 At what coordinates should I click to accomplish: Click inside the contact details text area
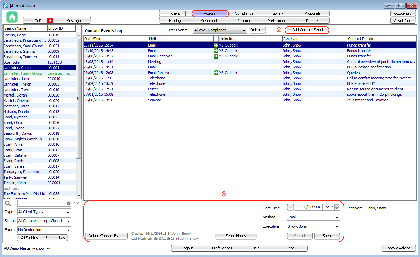(x=171, y=217)
